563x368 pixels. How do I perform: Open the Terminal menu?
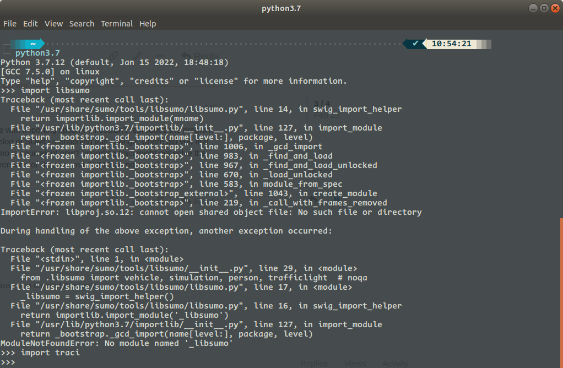point(117,24)
